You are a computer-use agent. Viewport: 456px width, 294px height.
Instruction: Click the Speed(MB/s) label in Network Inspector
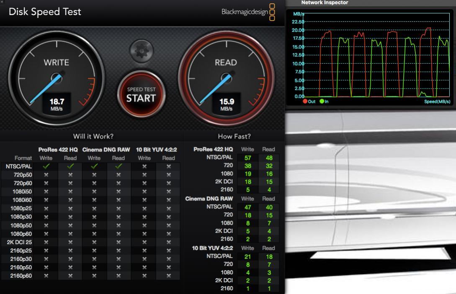tap(437, 101)
